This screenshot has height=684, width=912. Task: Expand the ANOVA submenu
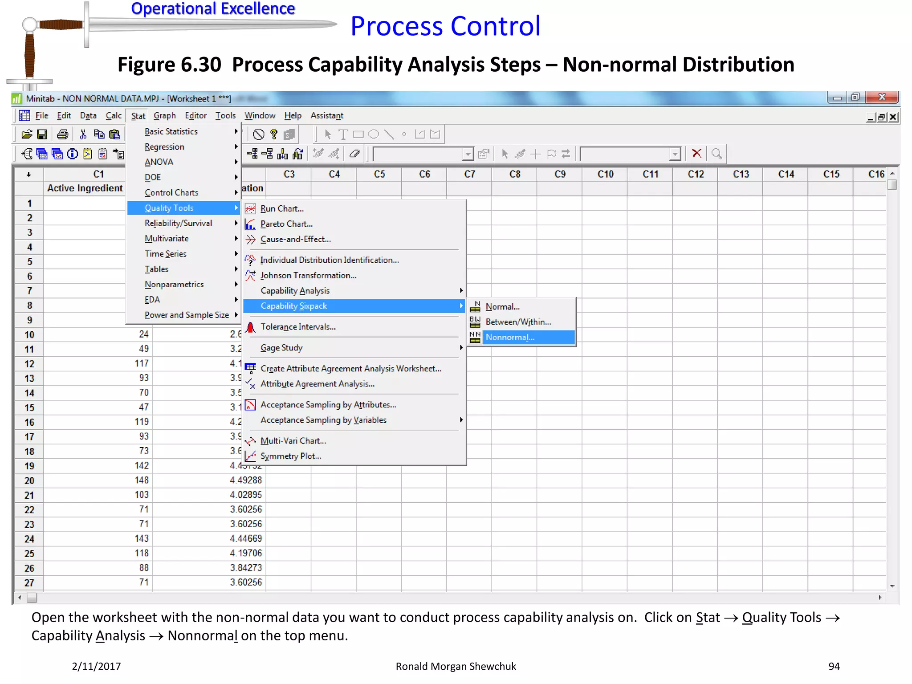tap(184, 162)
